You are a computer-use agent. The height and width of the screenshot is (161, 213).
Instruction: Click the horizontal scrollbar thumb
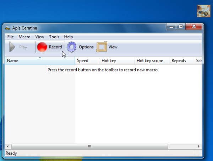pos(90,146)
